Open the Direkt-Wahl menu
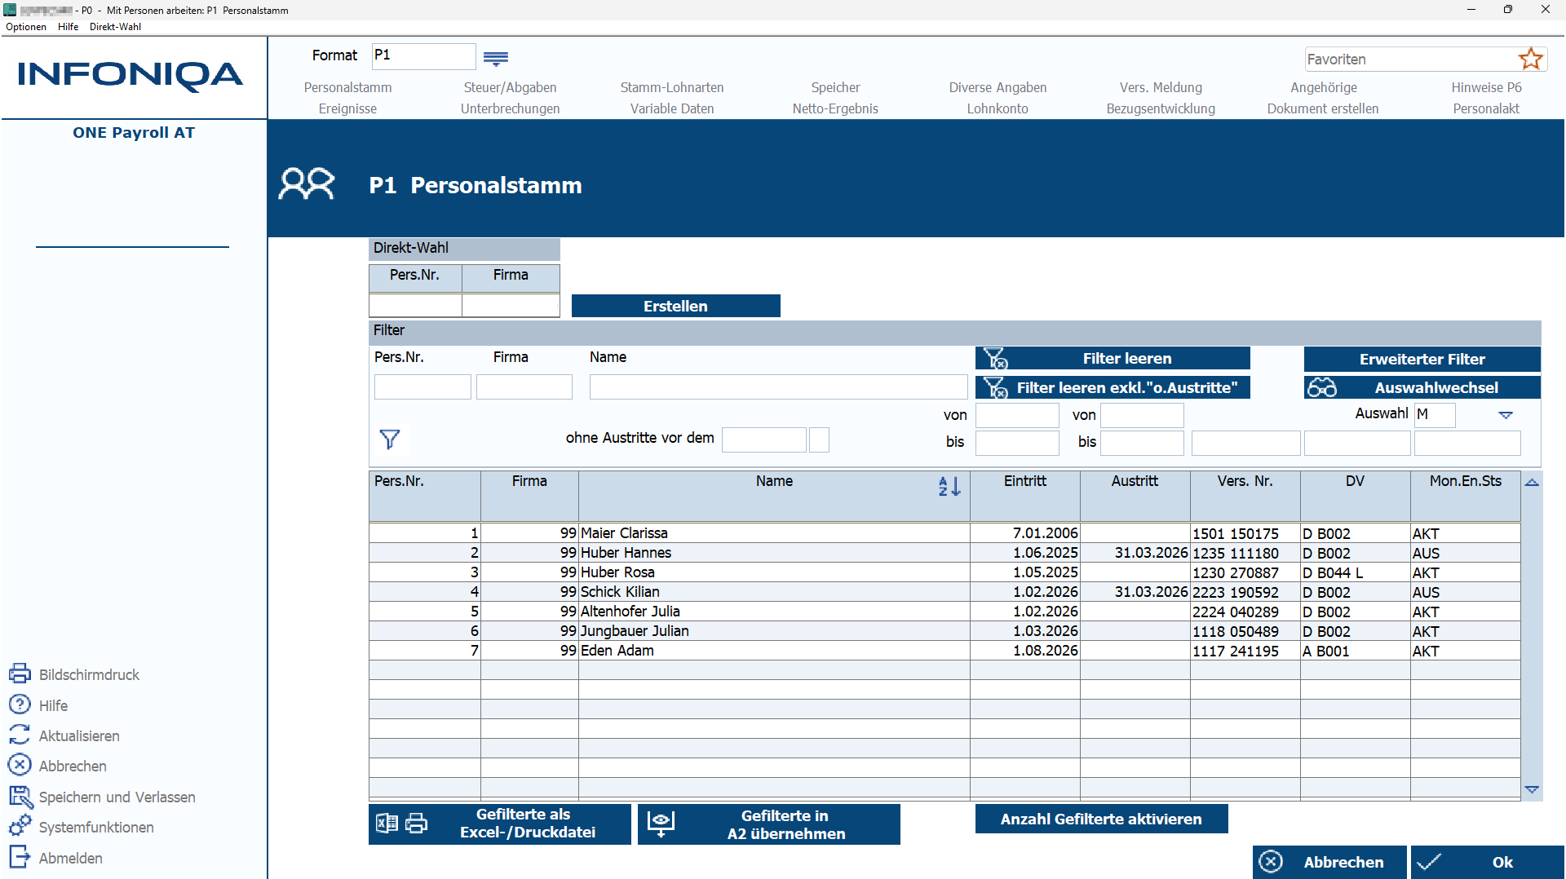This screenshot has width=1566, height=879. pos(115,27)
